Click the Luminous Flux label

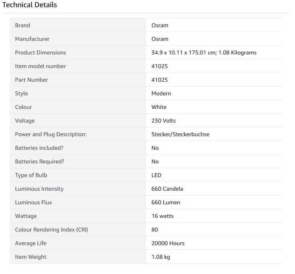point(33,202)
